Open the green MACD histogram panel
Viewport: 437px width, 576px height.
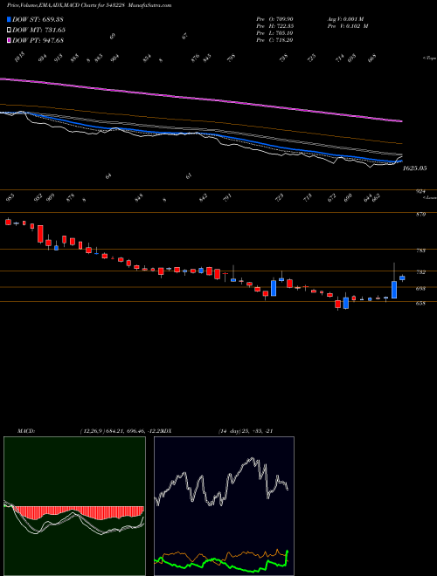coord(74,506)
